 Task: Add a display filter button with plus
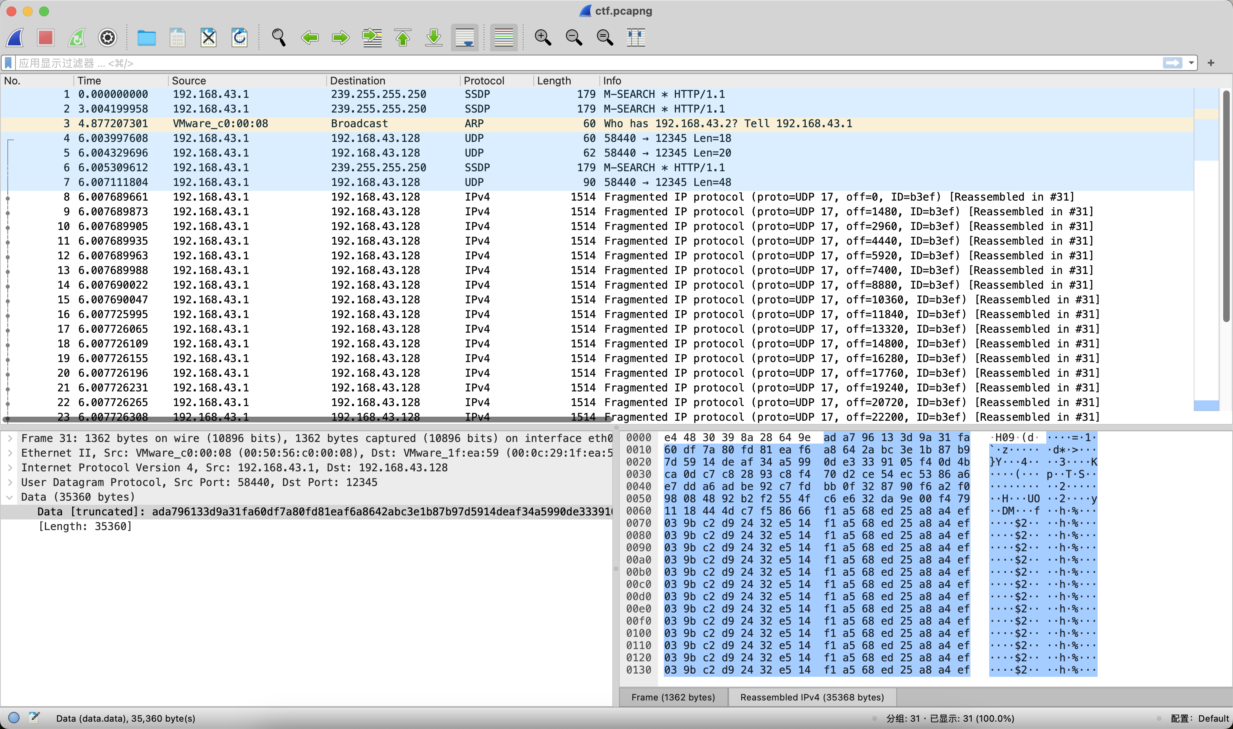pos(1211,63)
